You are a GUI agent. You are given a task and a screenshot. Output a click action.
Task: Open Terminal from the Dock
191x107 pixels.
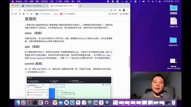tap(35, 103)
